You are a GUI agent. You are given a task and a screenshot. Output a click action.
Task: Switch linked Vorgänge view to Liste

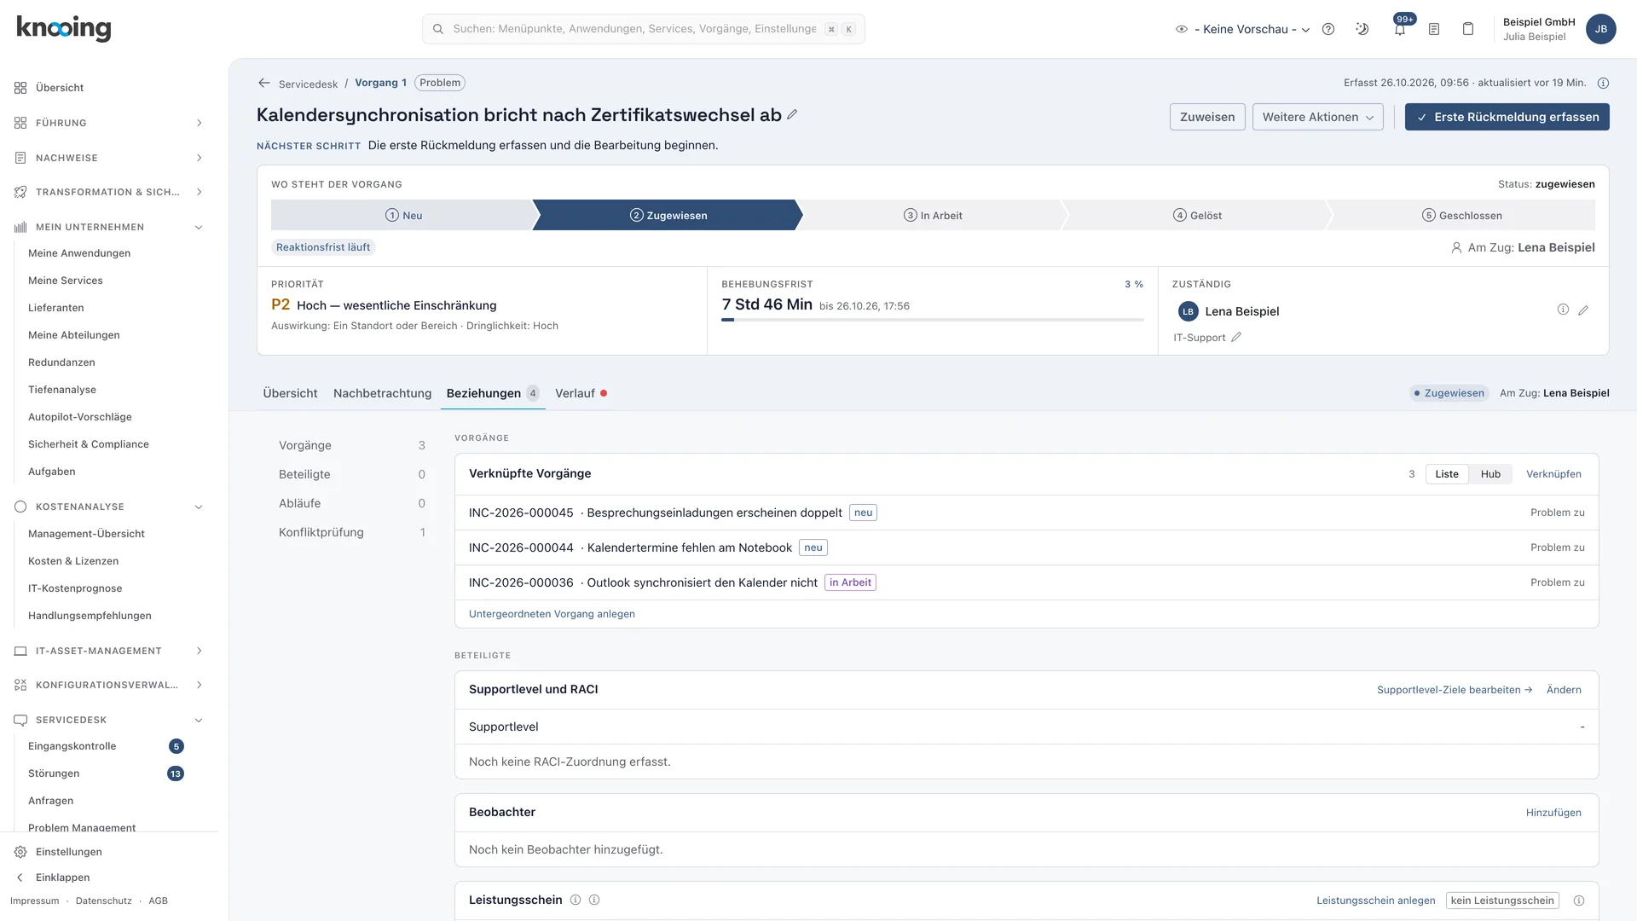coord(1447,474)
